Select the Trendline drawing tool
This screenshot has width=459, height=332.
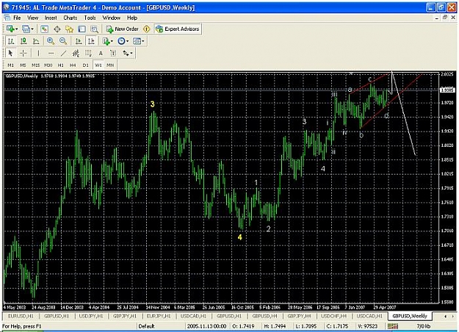click(x=63, y=54)
